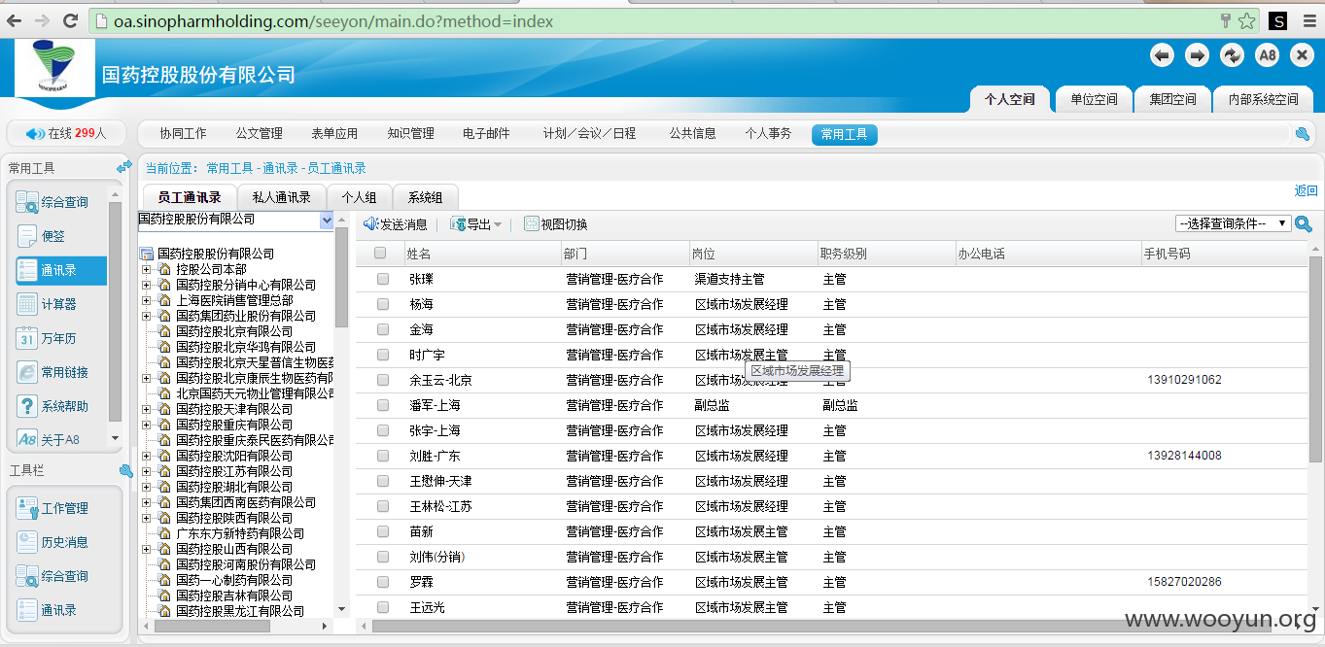
Task: Click the forward arrow icon in header
Action: click(1197, 55)
